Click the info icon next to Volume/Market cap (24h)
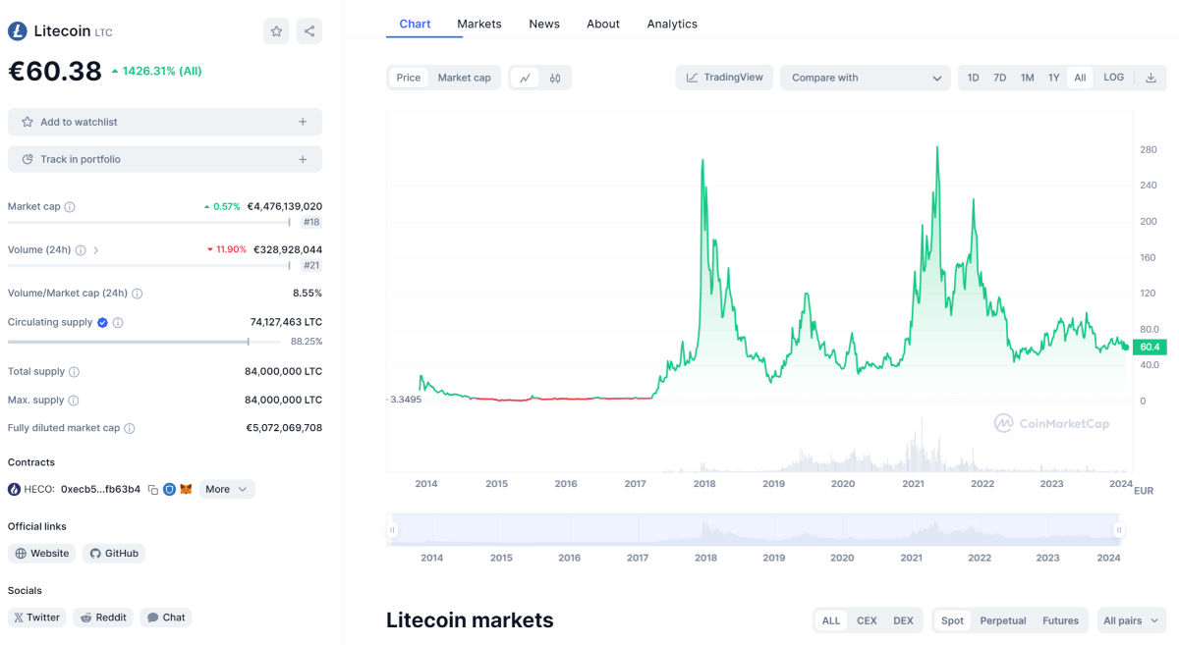 [x=138, y=294]
